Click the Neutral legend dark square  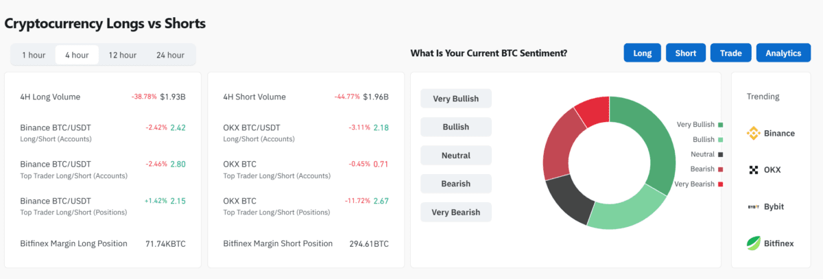pyautogui.click(x=720, y=154)
